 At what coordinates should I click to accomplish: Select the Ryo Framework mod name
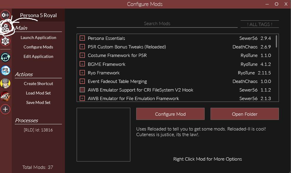(103, 73)
